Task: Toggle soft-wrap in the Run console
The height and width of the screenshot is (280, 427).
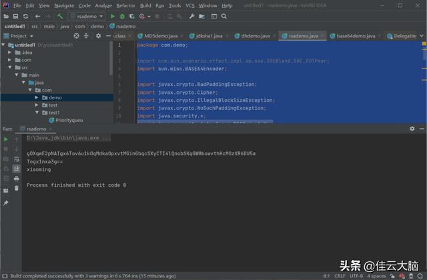Action: point(17,159)
